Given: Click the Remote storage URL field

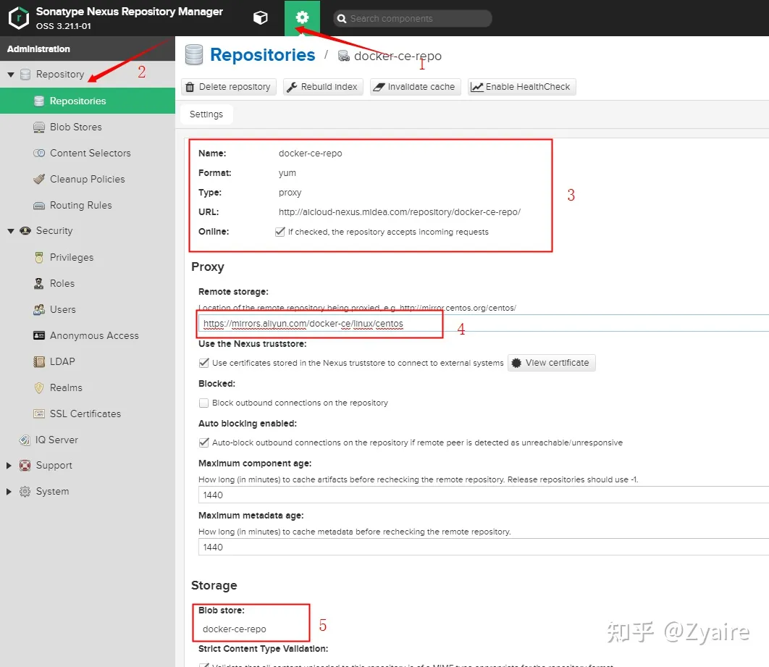Looking at the screenshot, I should [483, 324].
